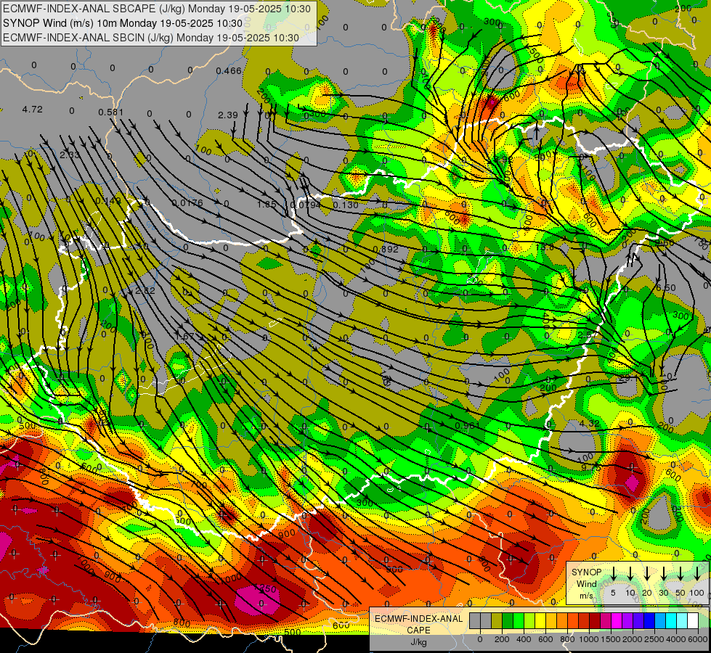This screenshot has width=711, height=653.
Task: Click the 0.0794 value on the map
Action: pos(305,205)
